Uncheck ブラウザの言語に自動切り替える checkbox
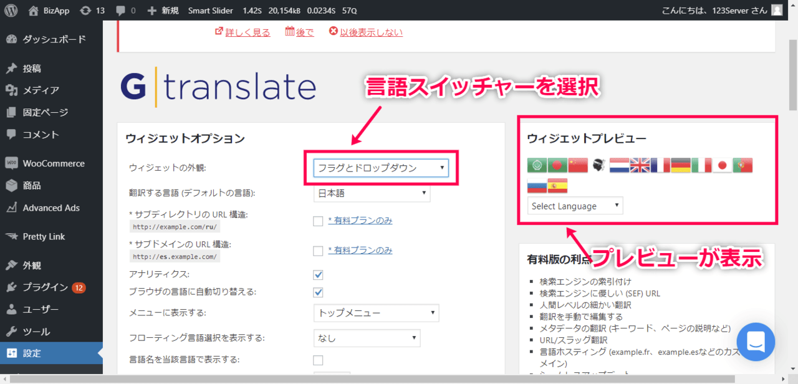Viewport: 798px width, 384px height. pos(318,292)
